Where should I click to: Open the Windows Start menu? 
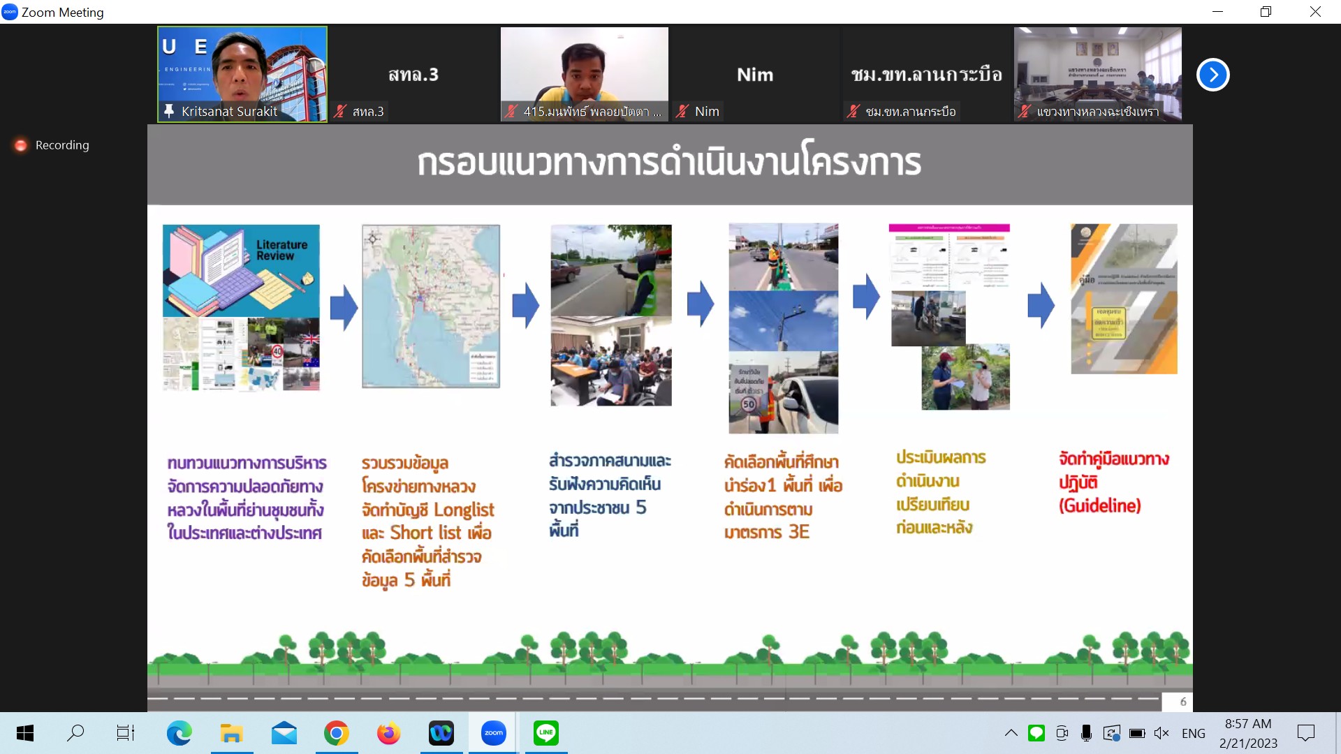pyautogui.click(x=25, y=733)
